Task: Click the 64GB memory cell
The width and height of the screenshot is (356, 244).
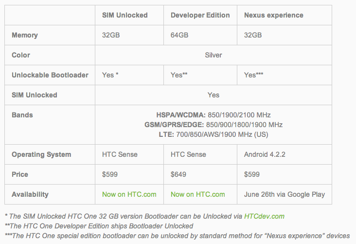Action: (x=179, y=35)
